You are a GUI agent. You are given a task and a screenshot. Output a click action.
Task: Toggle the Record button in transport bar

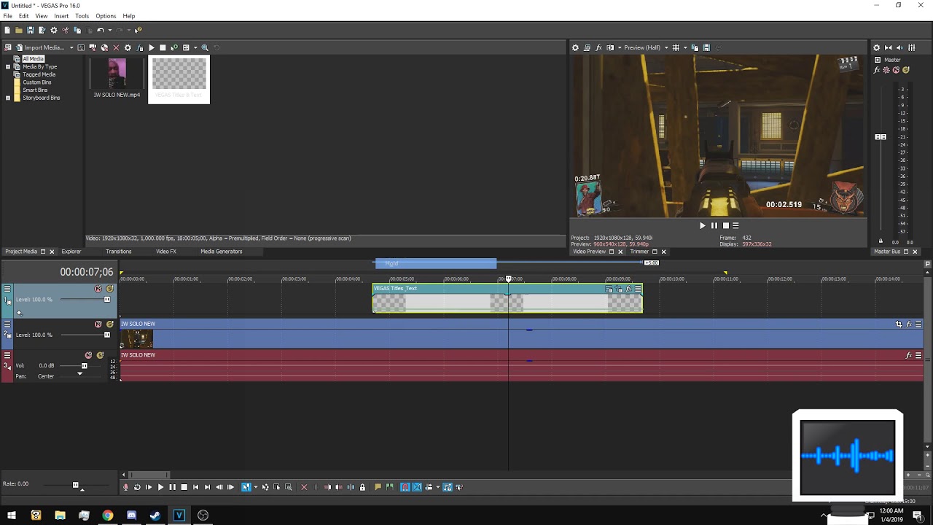pyautogui.click(x=125, y=487)
